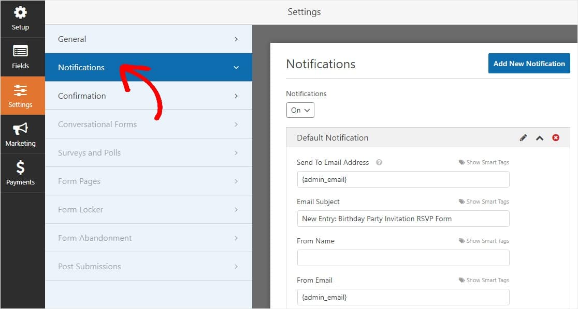
Task: Open Conversational Forms section
Action: pyautogui.click(x=149, y=125)
